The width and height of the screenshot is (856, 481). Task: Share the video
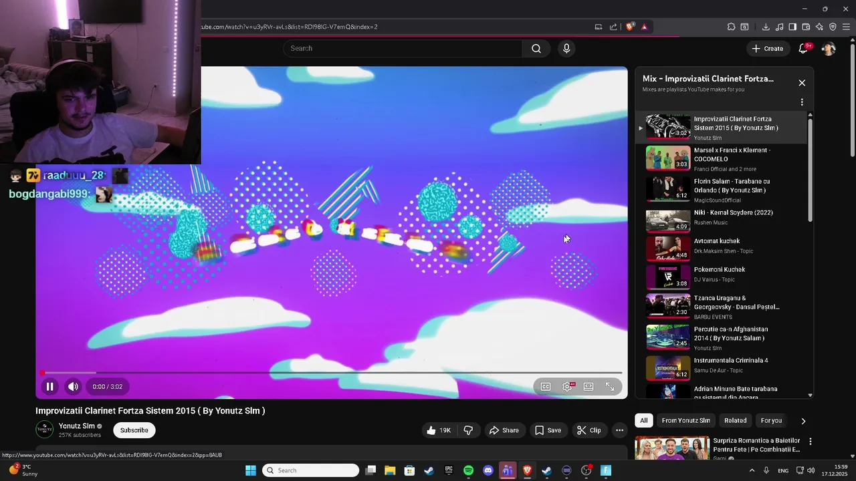(504, 430)
